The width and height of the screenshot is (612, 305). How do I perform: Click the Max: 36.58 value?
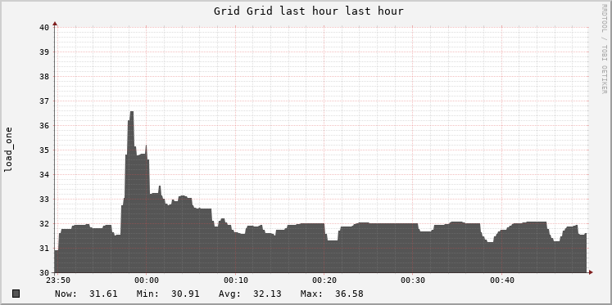click(x=332, y=294)
